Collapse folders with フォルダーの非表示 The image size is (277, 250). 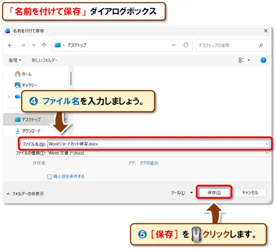pos(25,194)
